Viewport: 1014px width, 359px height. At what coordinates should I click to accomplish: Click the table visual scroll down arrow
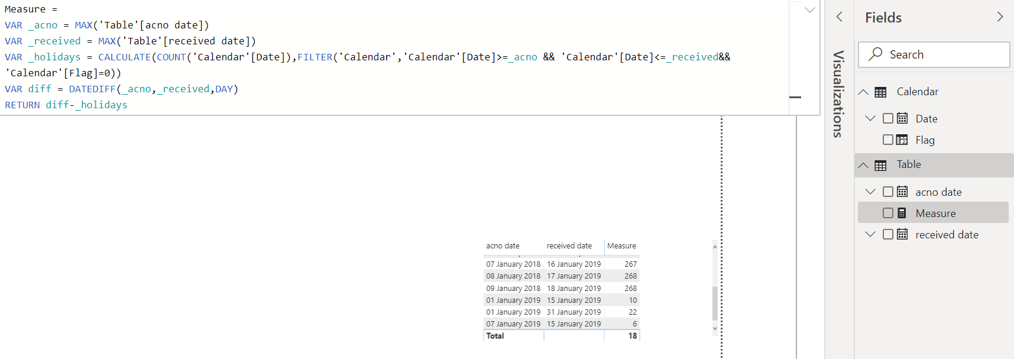pos(715,328)
